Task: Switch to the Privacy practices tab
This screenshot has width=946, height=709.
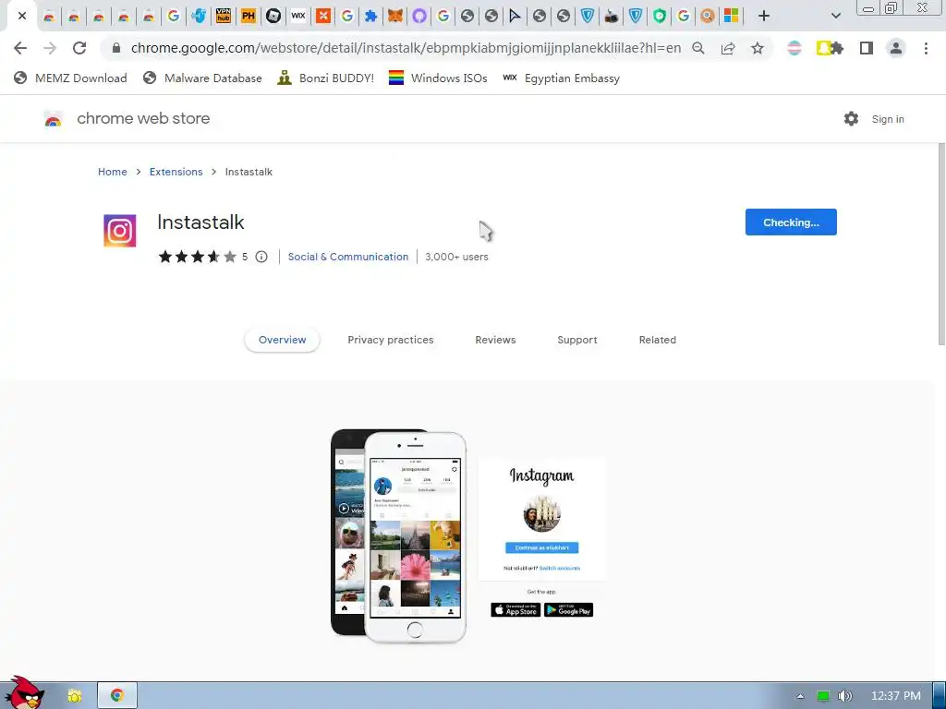Action: tap(391, 340)
